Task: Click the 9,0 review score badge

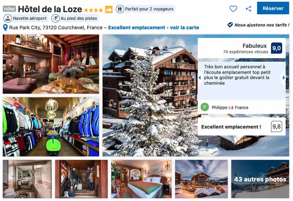Action: tap(276, 48)
